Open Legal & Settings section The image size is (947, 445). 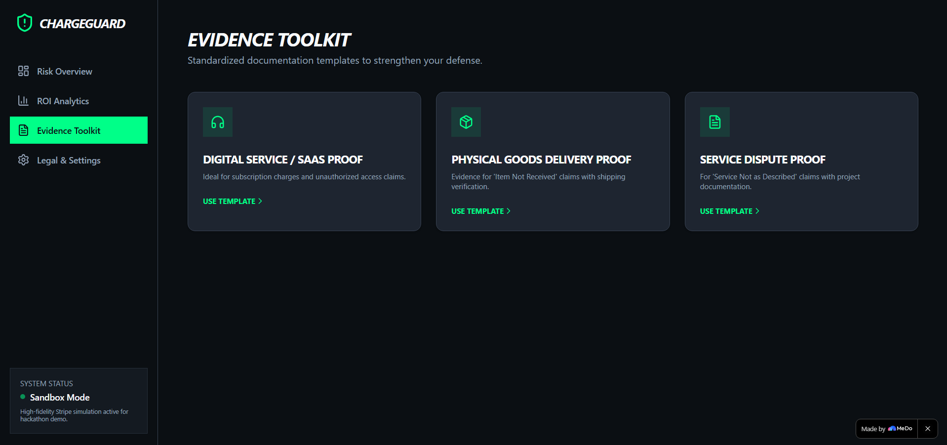coord(79,160)
